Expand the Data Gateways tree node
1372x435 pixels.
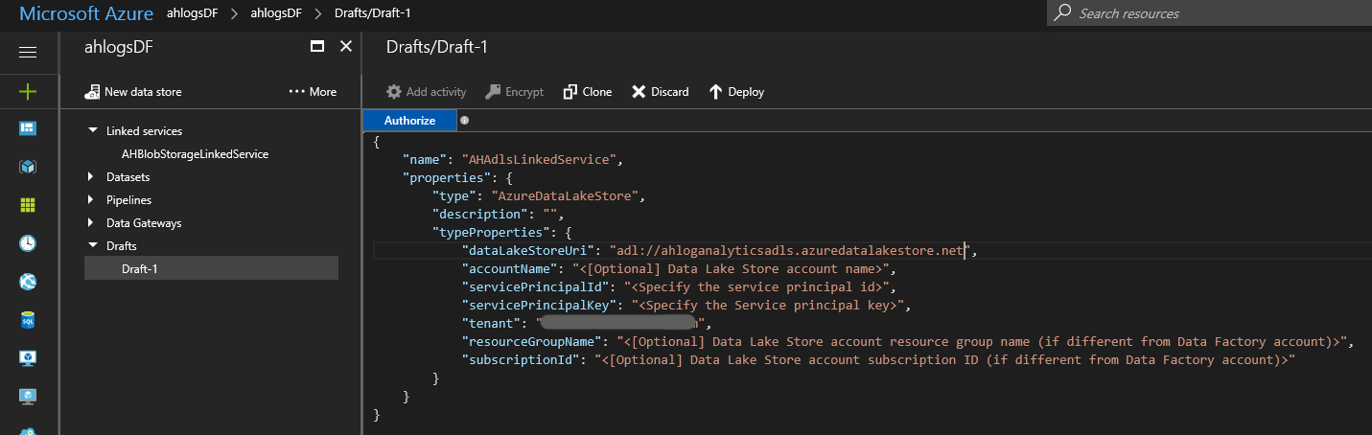point(91,223)
